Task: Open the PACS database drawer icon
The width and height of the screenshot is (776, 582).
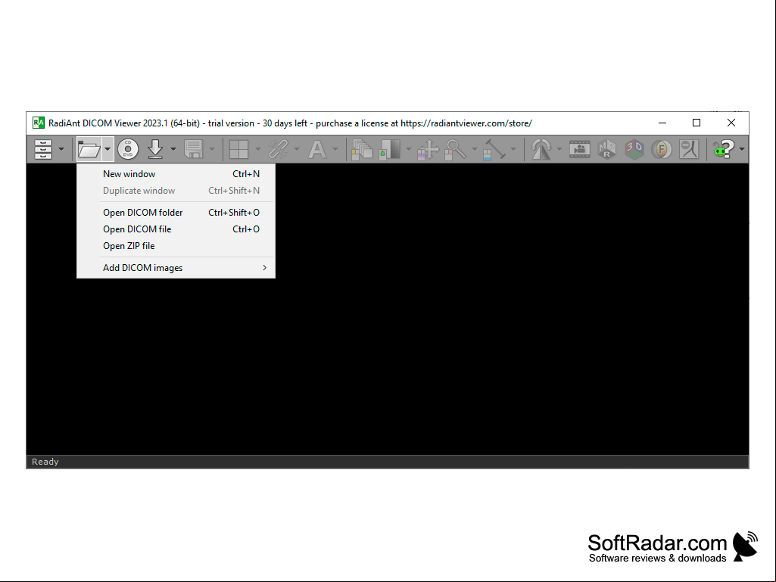Action: pos(43,149)
